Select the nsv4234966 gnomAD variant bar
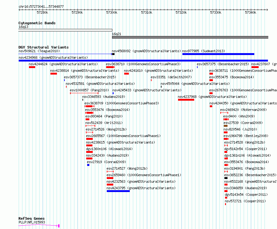 tap(143, 61)
